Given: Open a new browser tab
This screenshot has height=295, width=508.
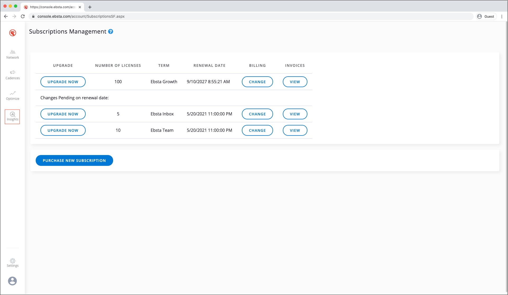Looking at the screenshot, I should click(90, 7).
